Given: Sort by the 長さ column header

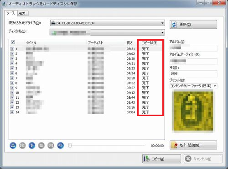Looking at the screenshot, I should click(x=130, y=43).
